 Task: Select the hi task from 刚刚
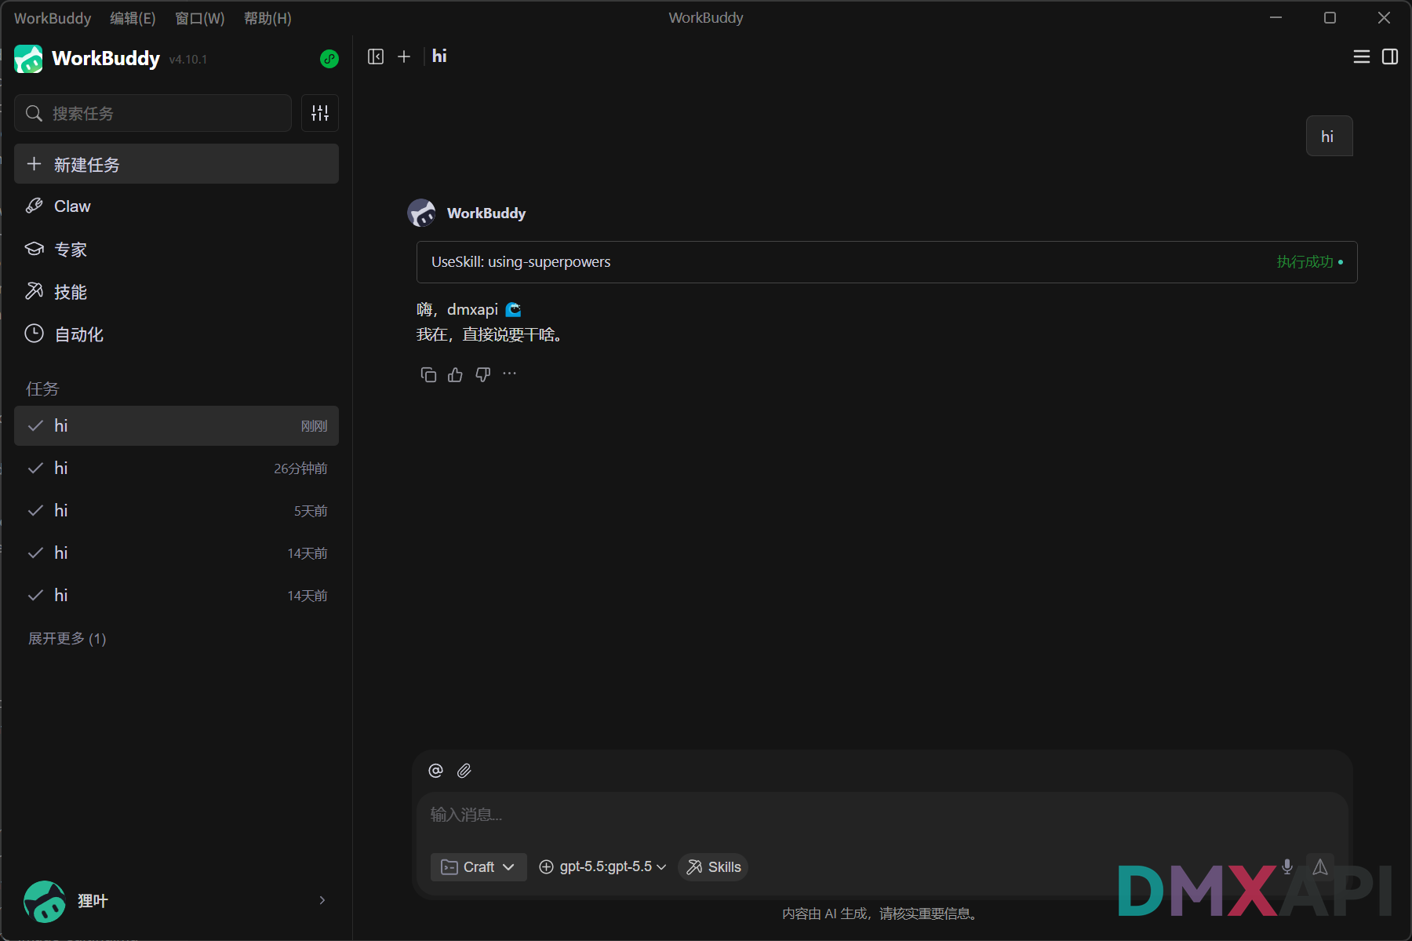[x=176, y=426]
